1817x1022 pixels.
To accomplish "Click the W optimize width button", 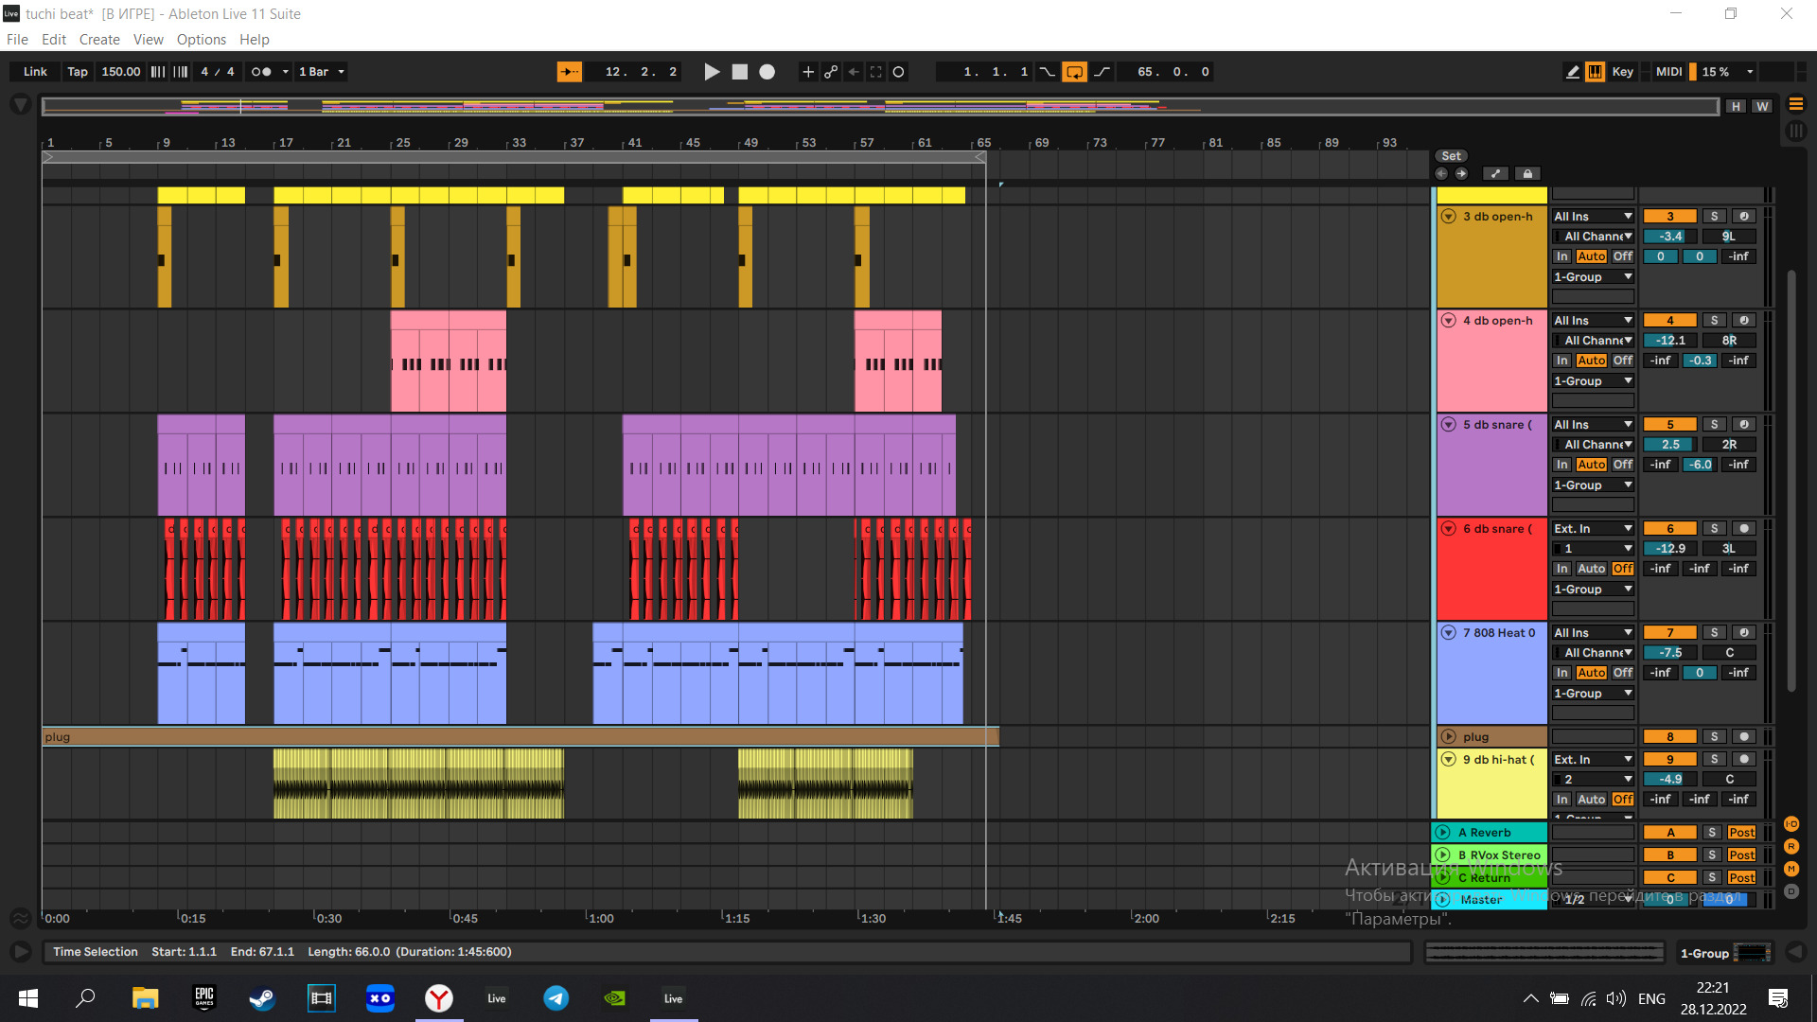I will 1762,106.
